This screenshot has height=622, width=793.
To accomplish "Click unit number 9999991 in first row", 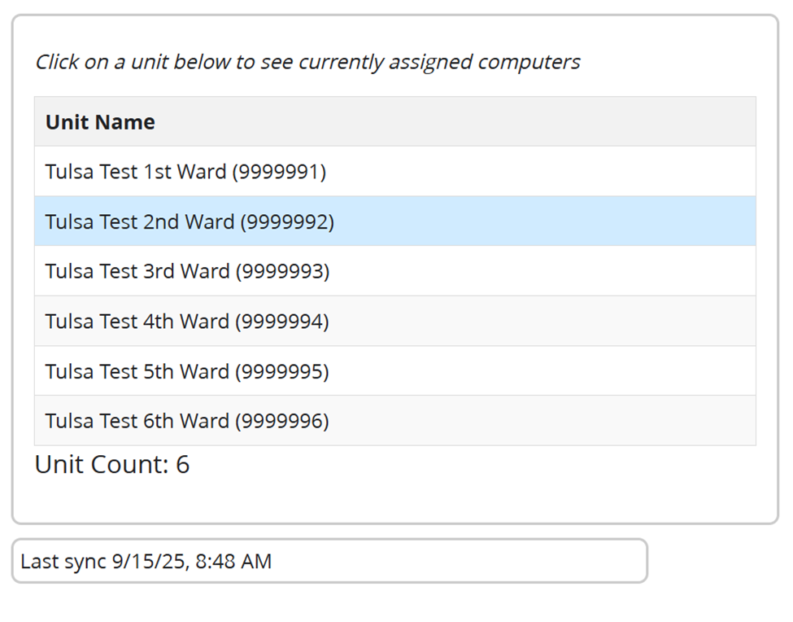I will 279,172.
